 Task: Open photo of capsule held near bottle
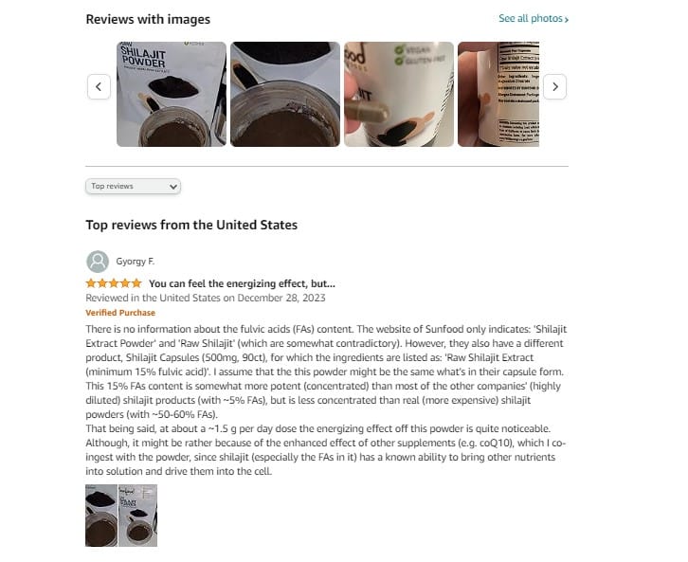[x=399, y=94]
